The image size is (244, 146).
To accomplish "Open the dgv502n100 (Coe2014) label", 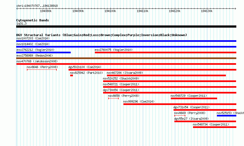I will 85,67.
